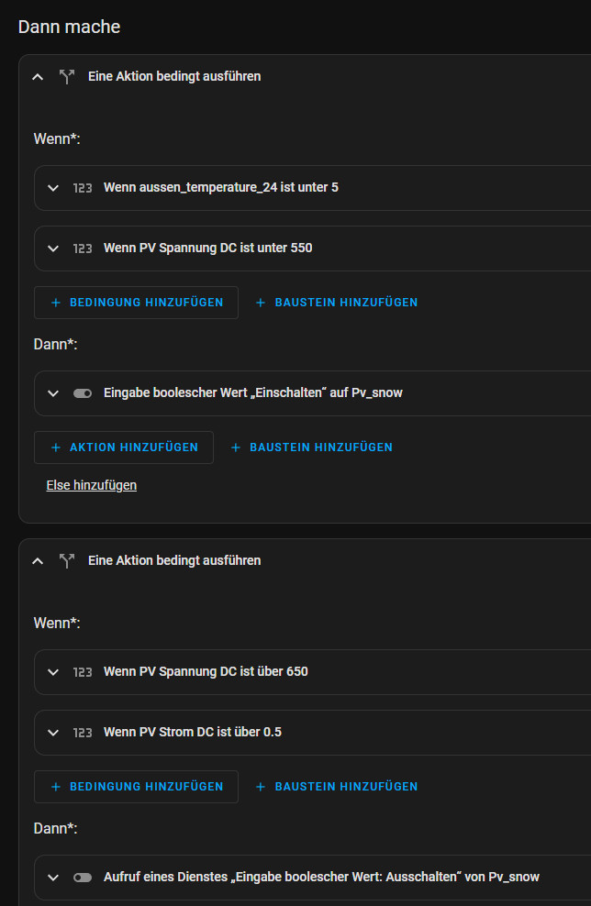Click the 'Else hinzufügen' link

tap(92, 485)
